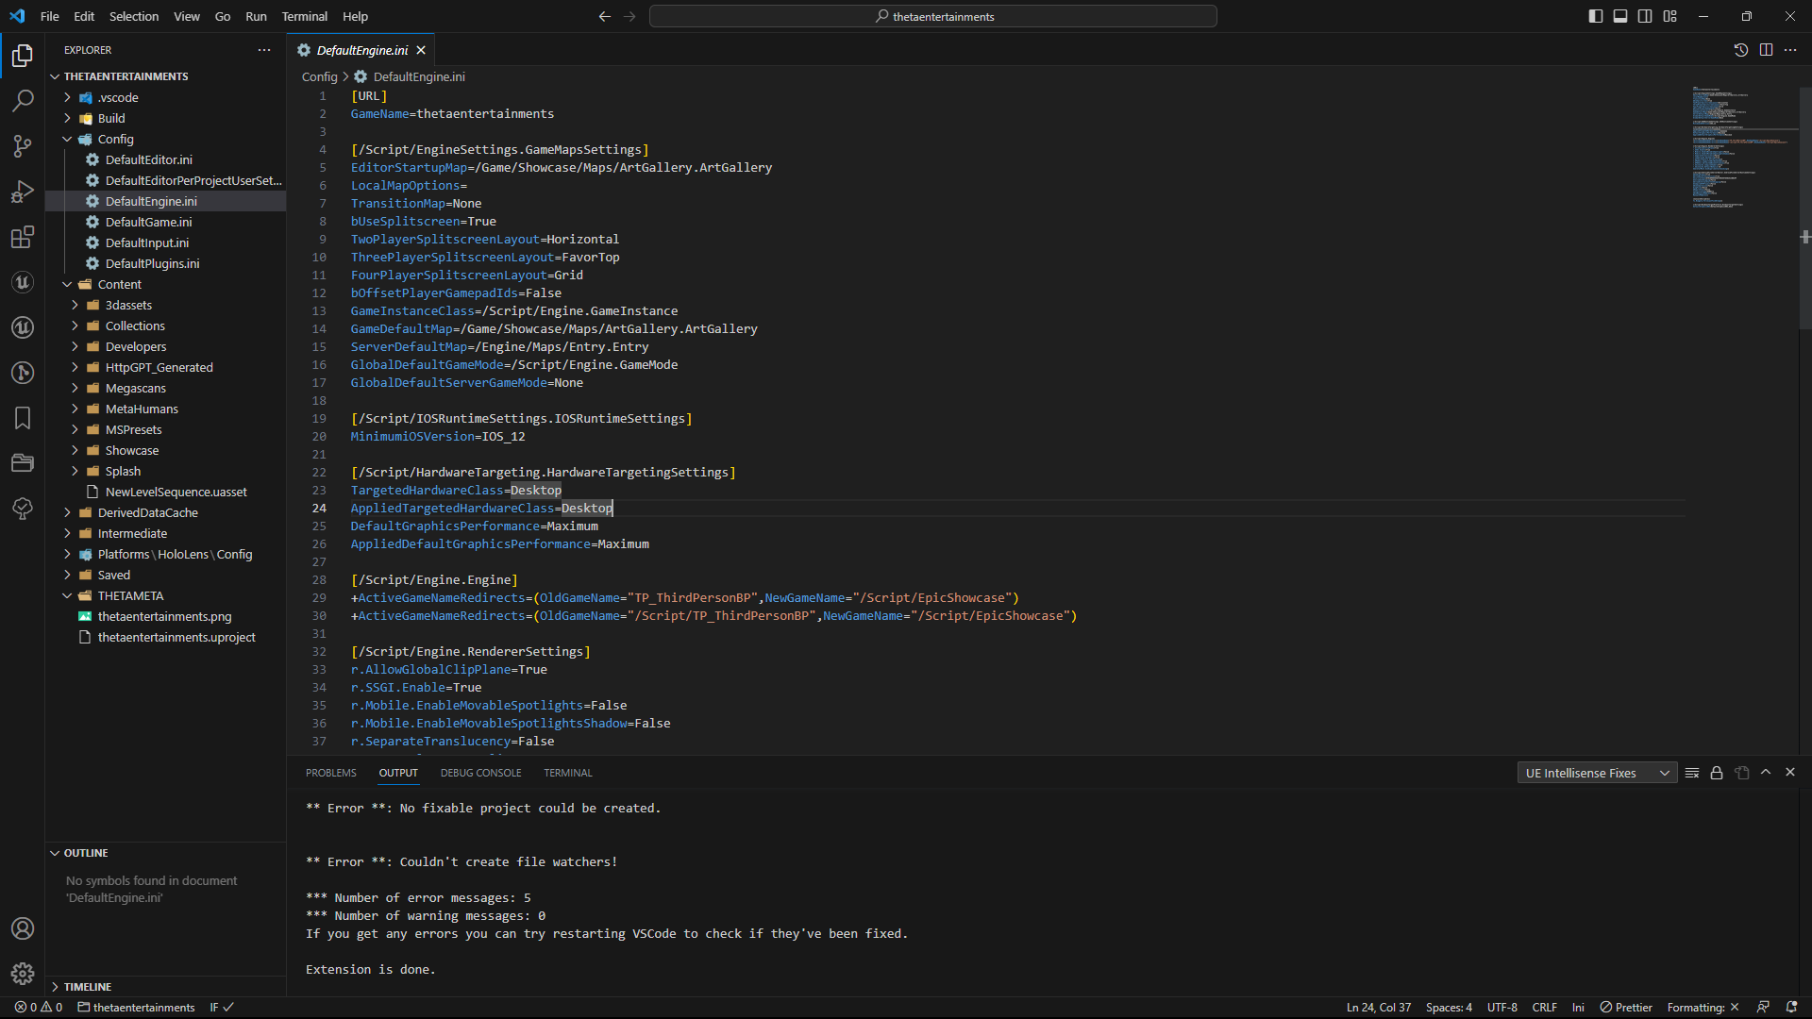Open the UE Intellisense Fixes output dropdown

(x=1597, y=773)
